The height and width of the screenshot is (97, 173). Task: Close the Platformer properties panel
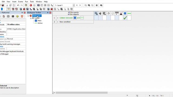pos(25,13)
